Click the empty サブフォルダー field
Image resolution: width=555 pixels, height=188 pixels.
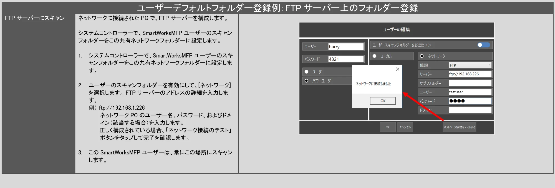tap(470, 83)
